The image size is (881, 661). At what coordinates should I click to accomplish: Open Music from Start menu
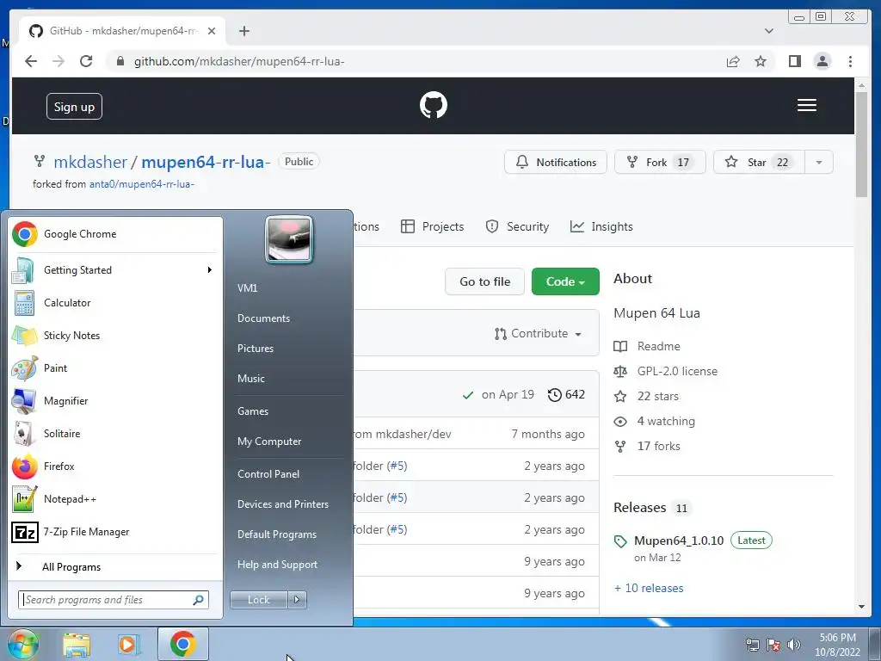[250, 379]
